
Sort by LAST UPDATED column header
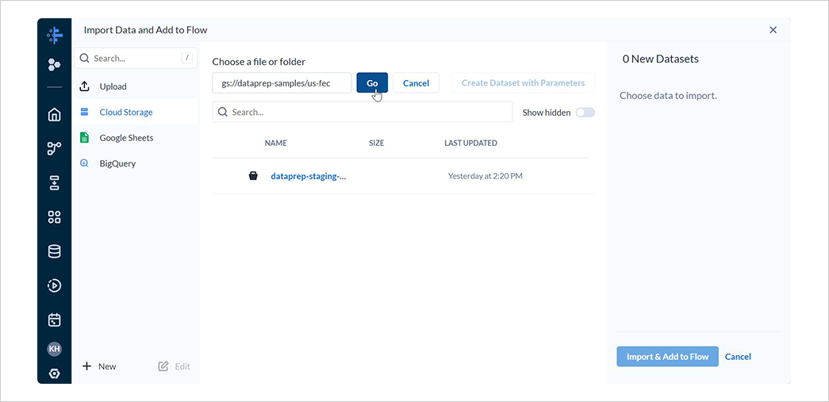point(470,143)
